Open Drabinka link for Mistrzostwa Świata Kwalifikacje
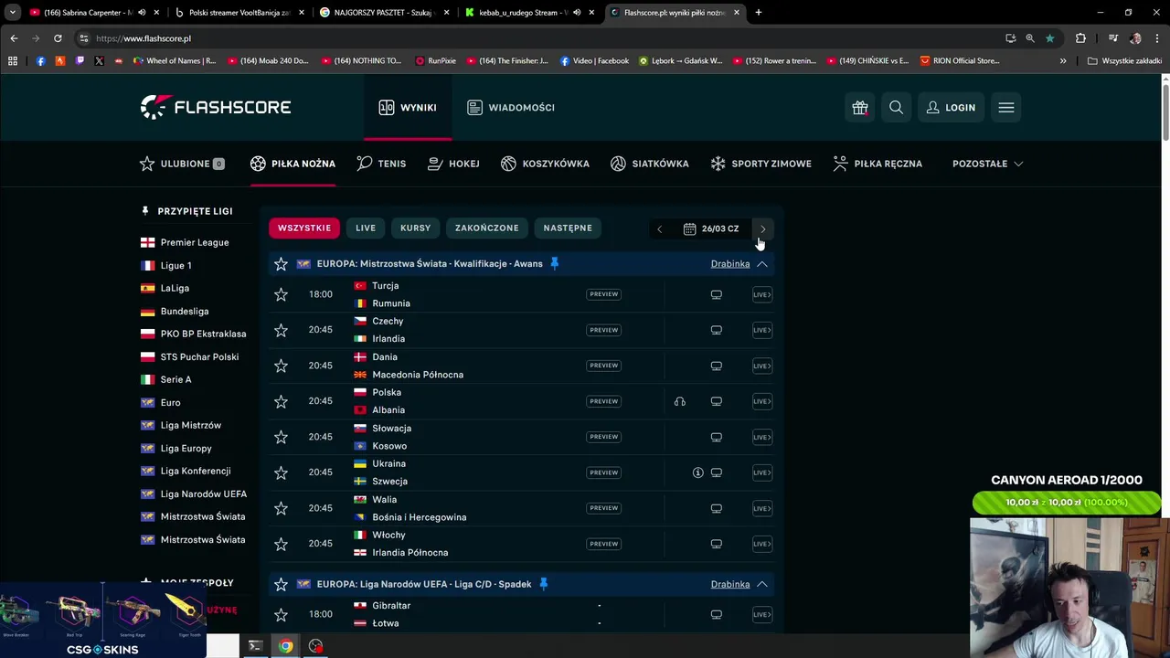The width and height of the screenshot is (1170, 658). click(730, 264)
